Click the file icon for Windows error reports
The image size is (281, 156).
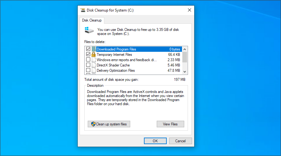click(94, 60)
